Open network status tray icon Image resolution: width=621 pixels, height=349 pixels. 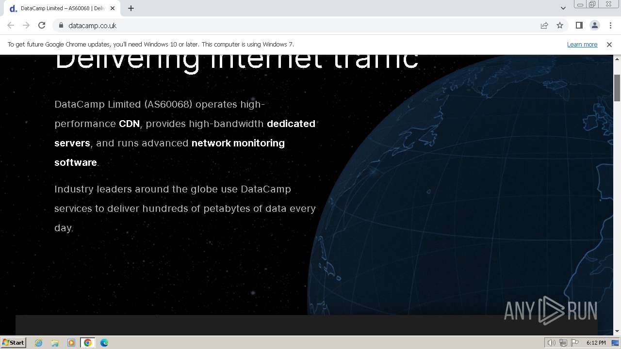563,343
